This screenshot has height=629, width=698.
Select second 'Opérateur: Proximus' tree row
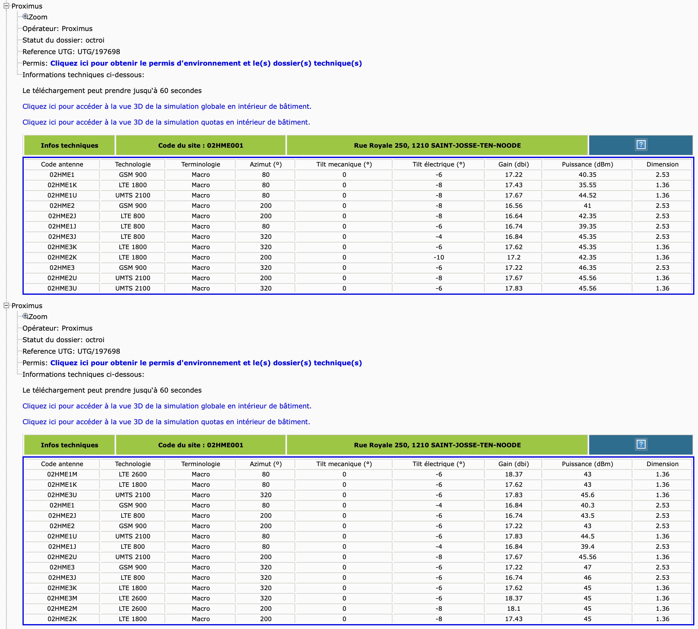[x=57, y=328]
